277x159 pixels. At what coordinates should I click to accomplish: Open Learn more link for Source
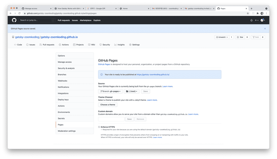click(x=167, y=86)
